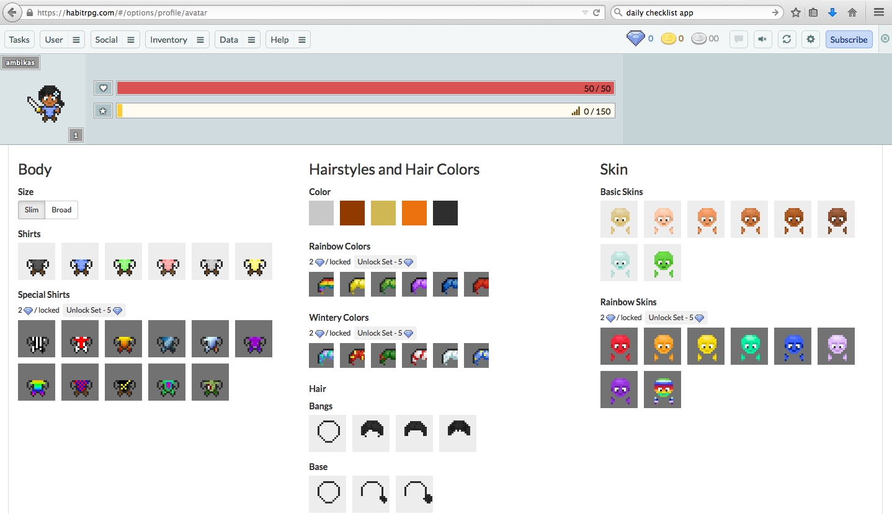Select the red rainbow skin
The width and height of the screenshot is (892, 514).
[619, 346]
